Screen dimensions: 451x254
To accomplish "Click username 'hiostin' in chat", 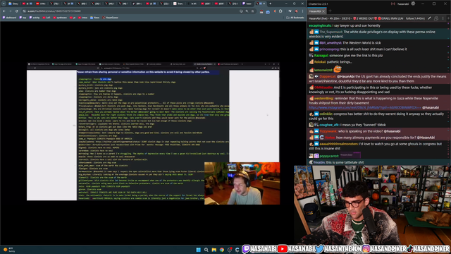I will [319, 162].
